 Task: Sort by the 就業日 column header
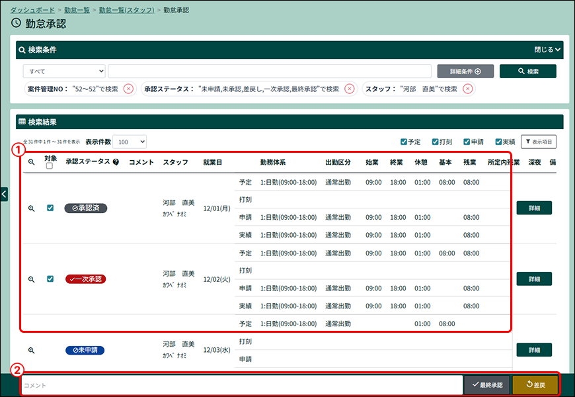pyautogui.click(x=212, y=162)
